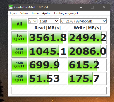Open the Limbă(Language) menu
Screen dimensions: 114x102
tap(66, 13)
